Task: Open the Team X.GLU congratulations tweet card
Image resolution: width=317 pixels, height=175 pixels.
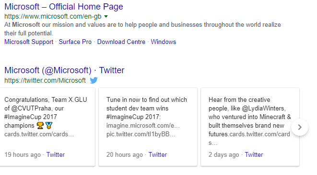Action: coord(47,127)
